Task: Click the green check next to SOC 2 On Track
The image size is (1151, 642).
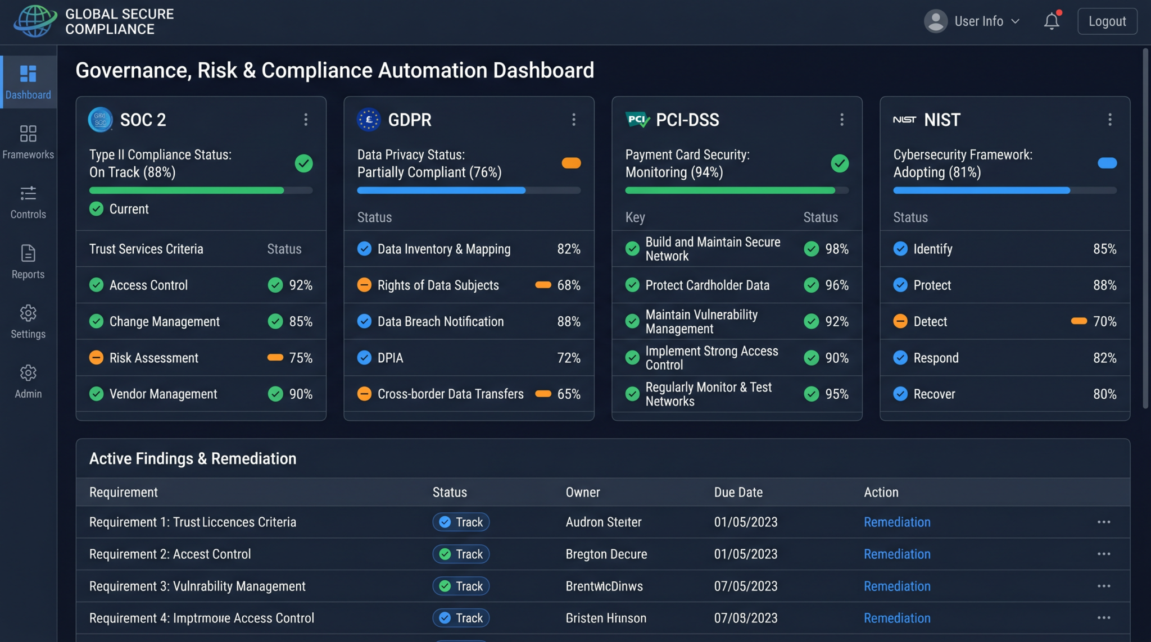Action: point(304,163)
